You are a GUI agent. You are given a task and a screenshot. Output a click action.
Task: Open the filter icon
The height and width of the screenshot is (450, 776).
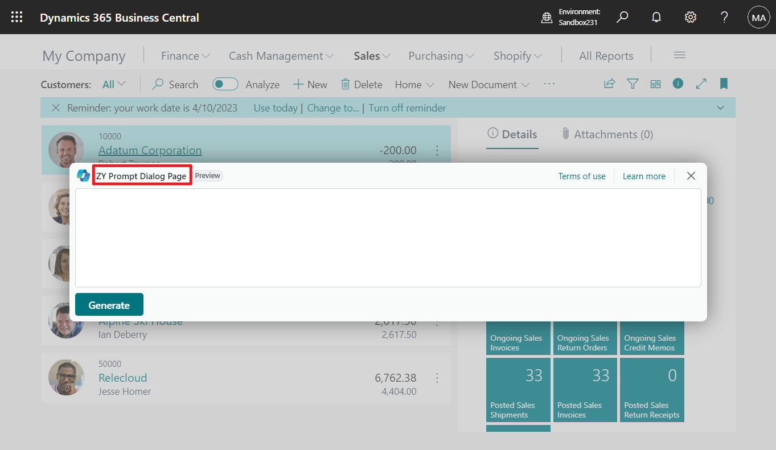click(x=632, y=84)
